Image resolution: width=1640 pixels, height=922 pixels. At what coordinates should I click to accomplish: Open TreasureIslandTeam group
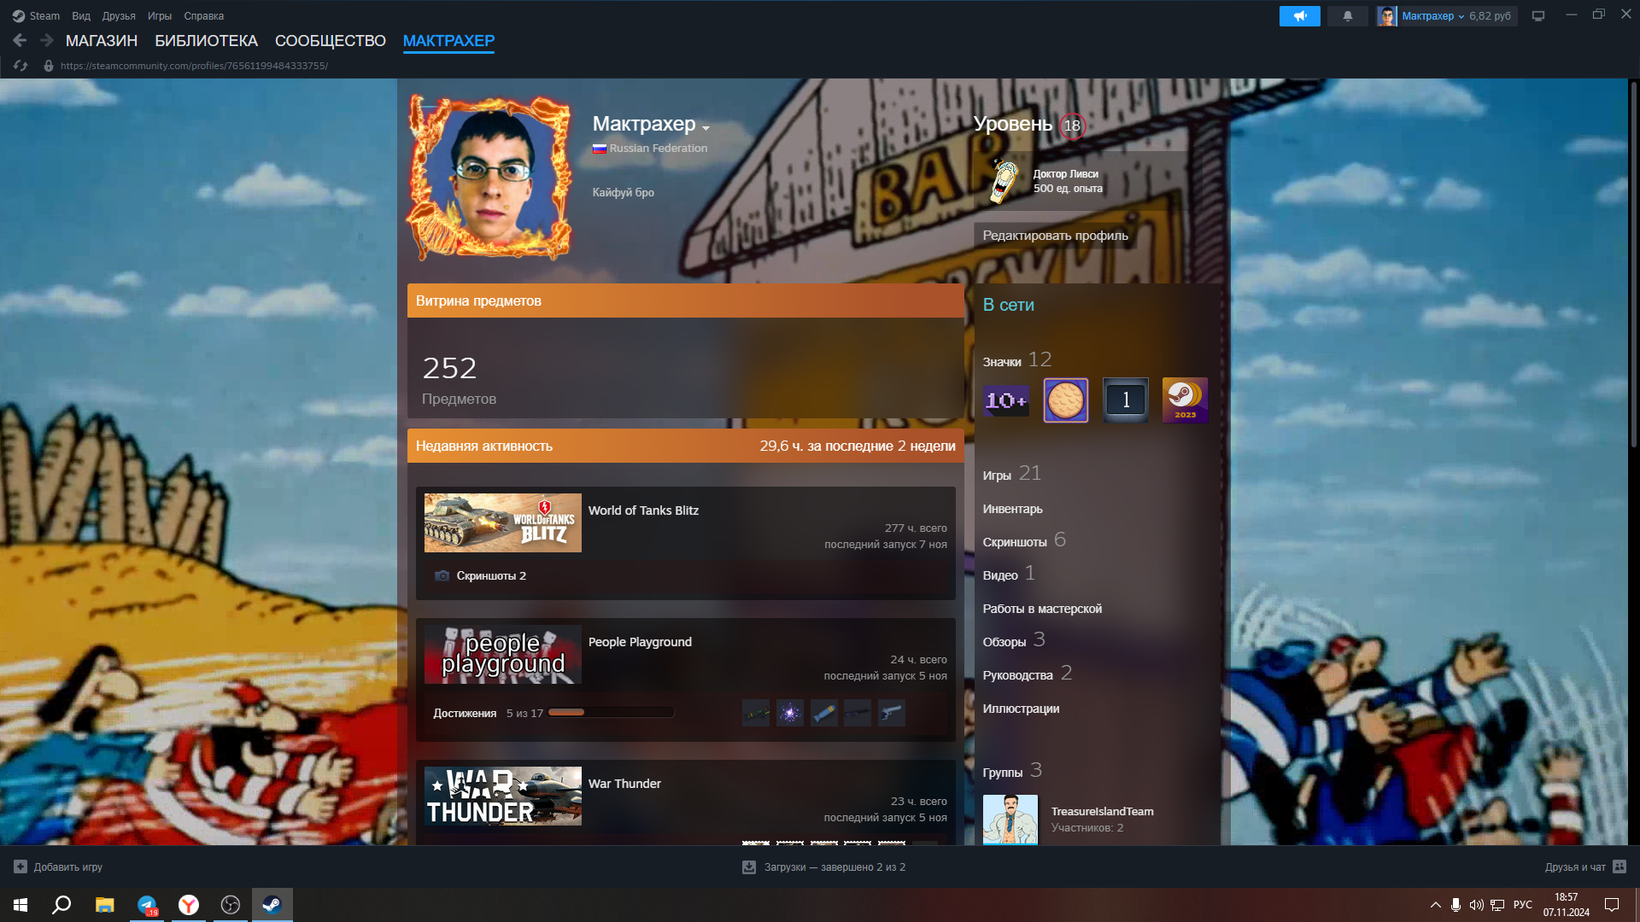[x=1102, y=812]
